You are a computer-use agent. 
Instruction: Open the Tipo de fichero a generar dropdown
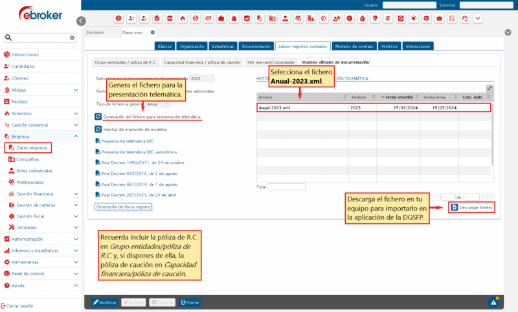click(157, 104)
